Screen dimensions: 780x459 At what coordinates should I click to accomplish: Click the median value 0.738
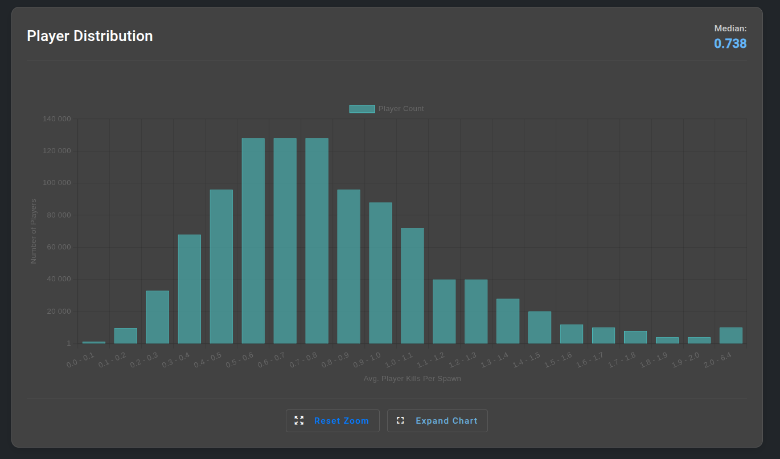point(730,43)
